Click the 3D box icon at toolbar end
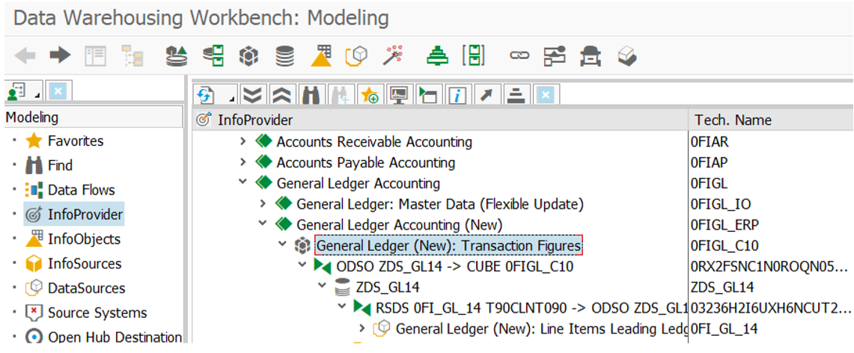Image resolution: width=854 pixels, height=353 pixels. click(627, 55)
